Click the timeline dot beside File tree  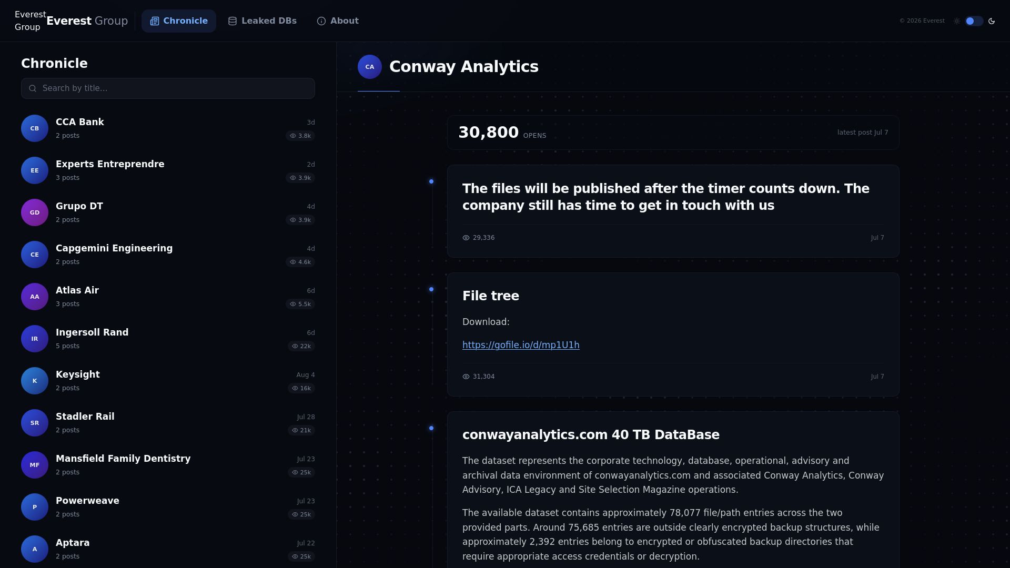pos(431,289)
